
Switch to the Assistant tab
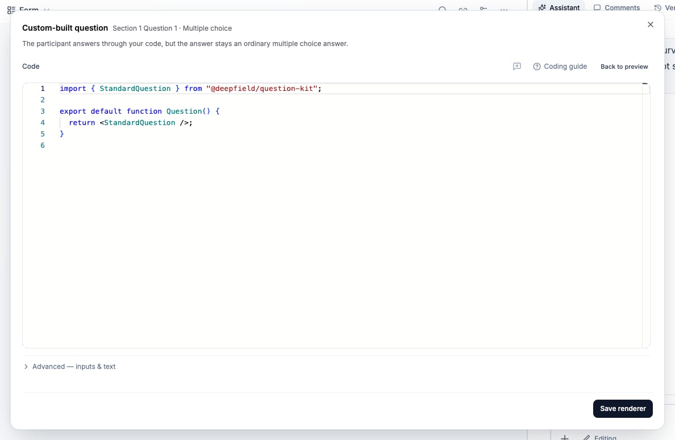pyautogui.click(x=559, y=8)
